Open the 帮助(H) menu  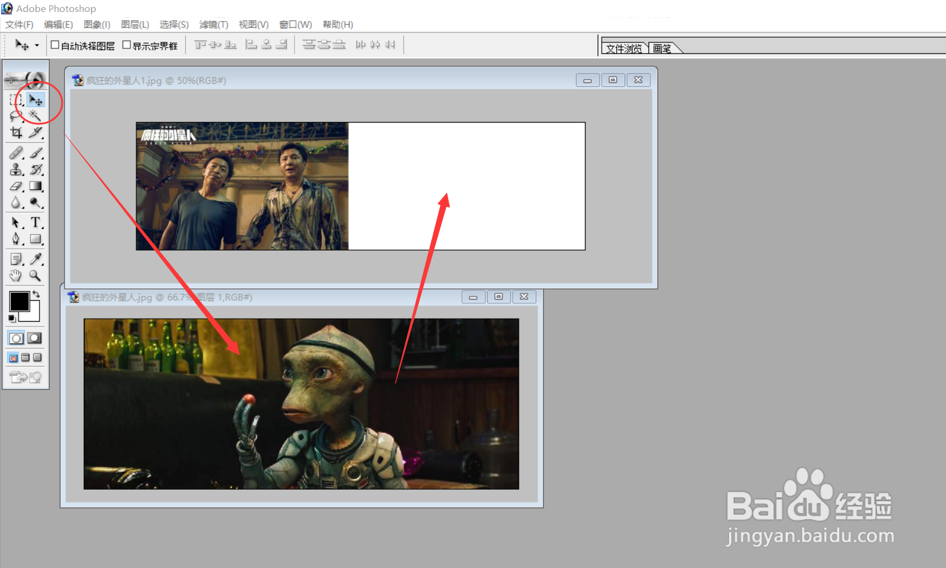tap(338, 25)
